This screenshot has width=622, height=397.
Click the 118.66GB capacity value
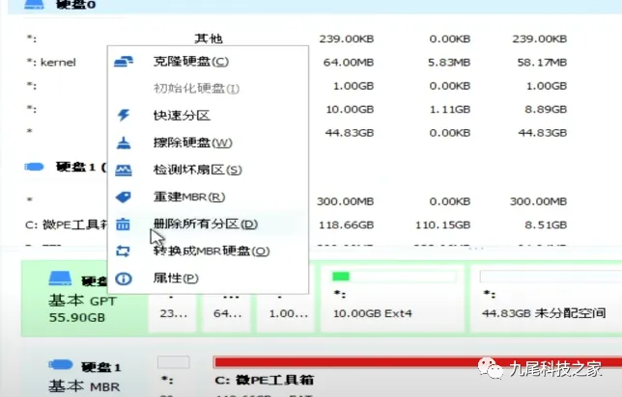pyautogui.click(x=347, y=225)
